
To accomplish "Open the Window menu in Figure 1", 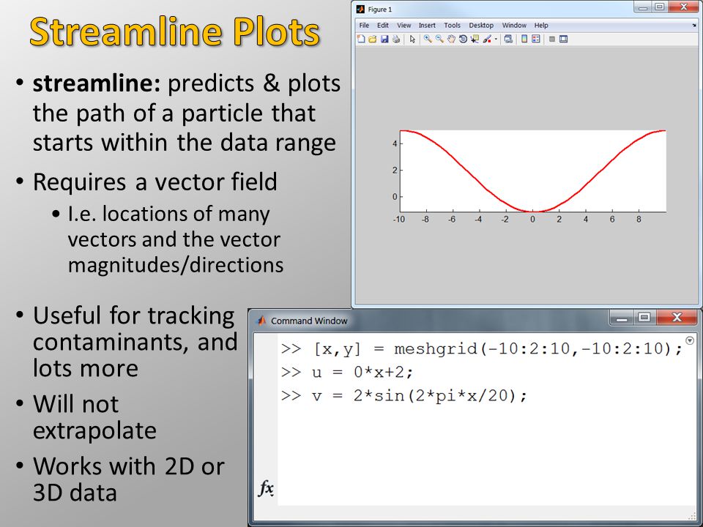I will (514, 26).
